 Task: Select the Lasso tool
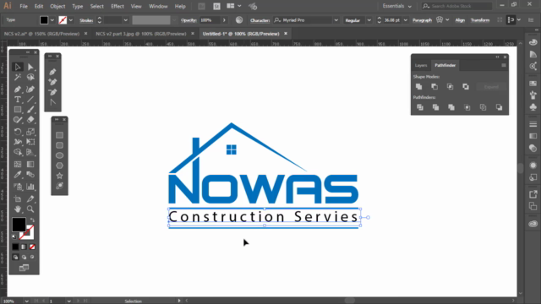30,77
